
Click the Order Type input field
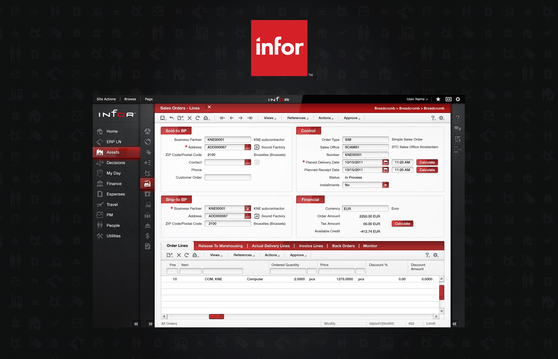[x=365, y=140]
